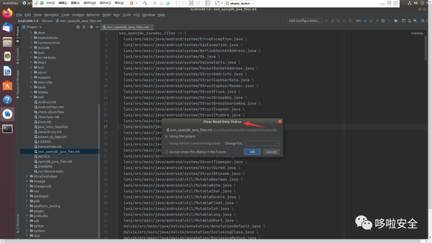The image size is (432, 243).
Task: Click libcore breadcrumb in navigation bar
Action: 47,21
